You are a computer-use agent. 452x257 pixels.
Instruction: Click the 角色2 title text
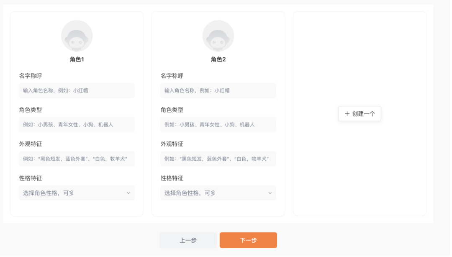219,60
